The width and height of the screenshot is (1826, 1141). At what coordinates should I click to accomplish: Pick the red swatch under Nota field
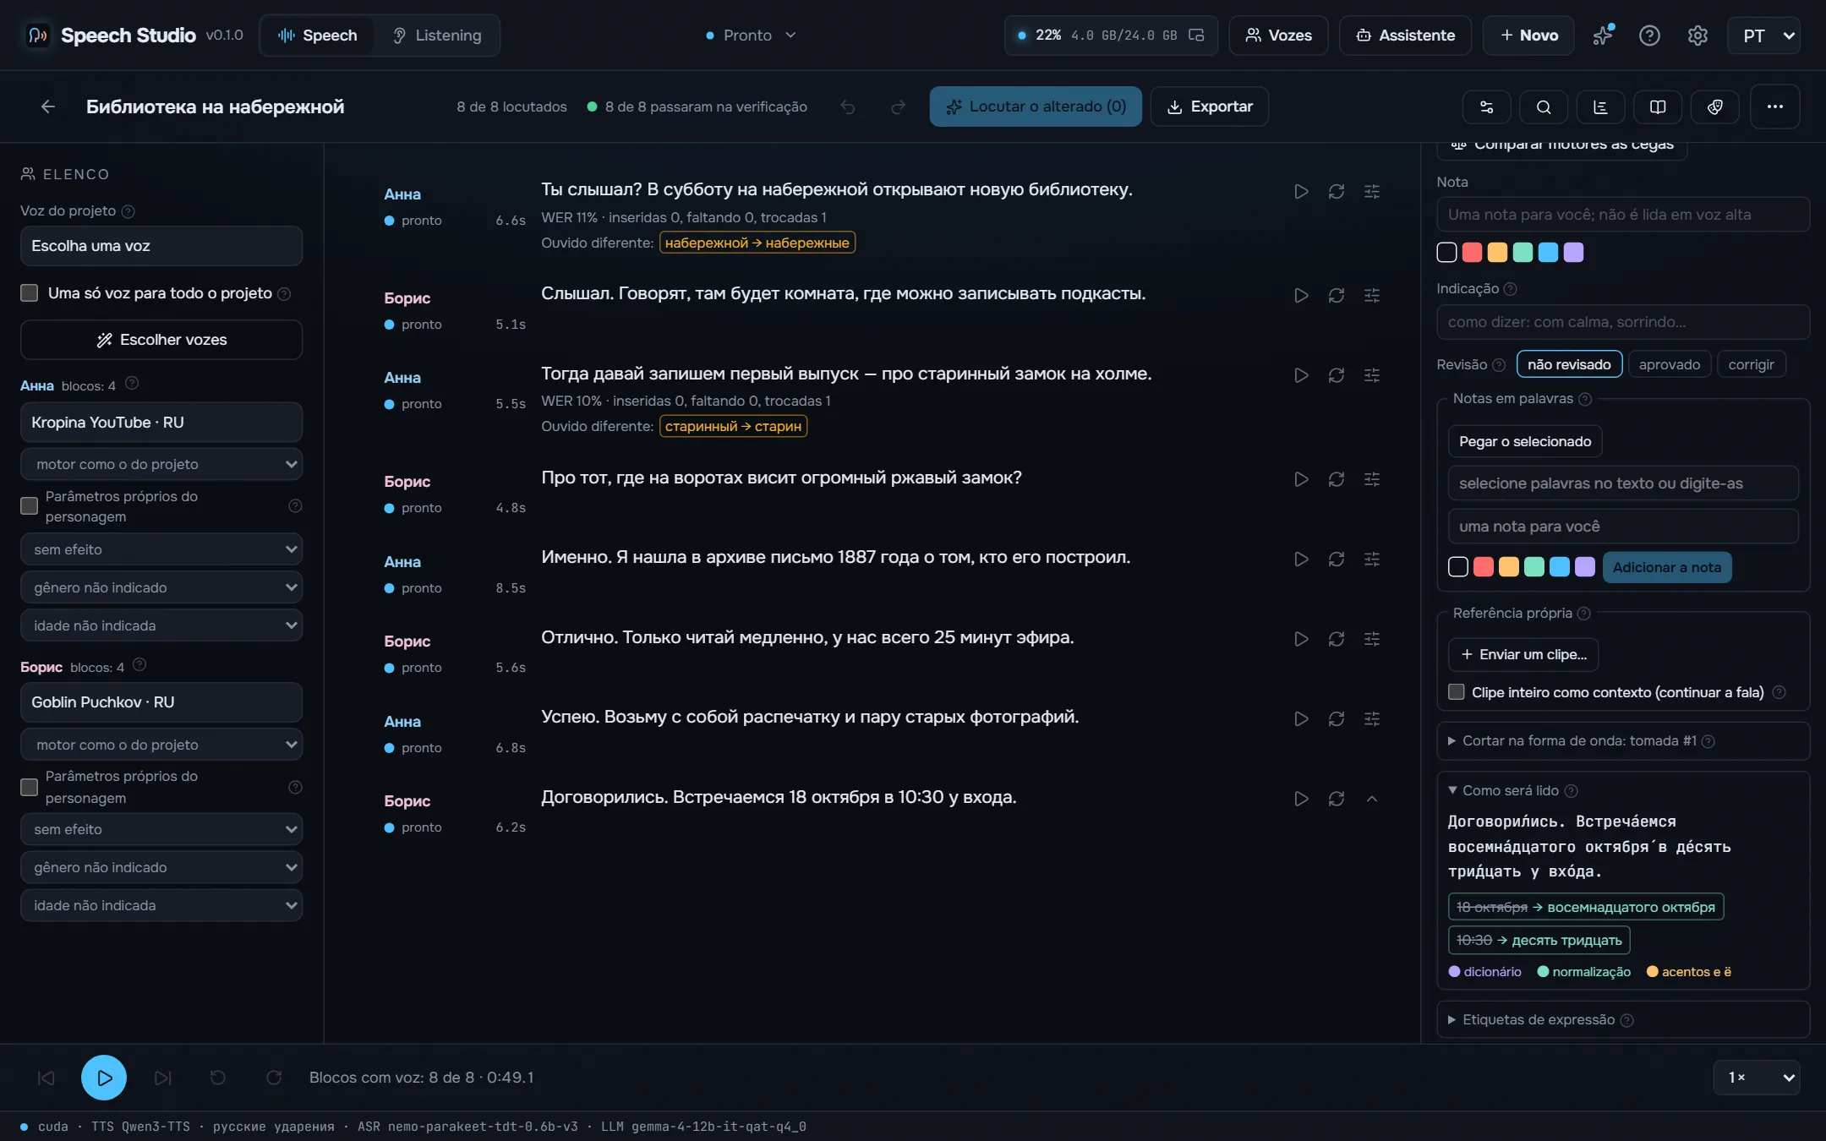(1472, 253)
